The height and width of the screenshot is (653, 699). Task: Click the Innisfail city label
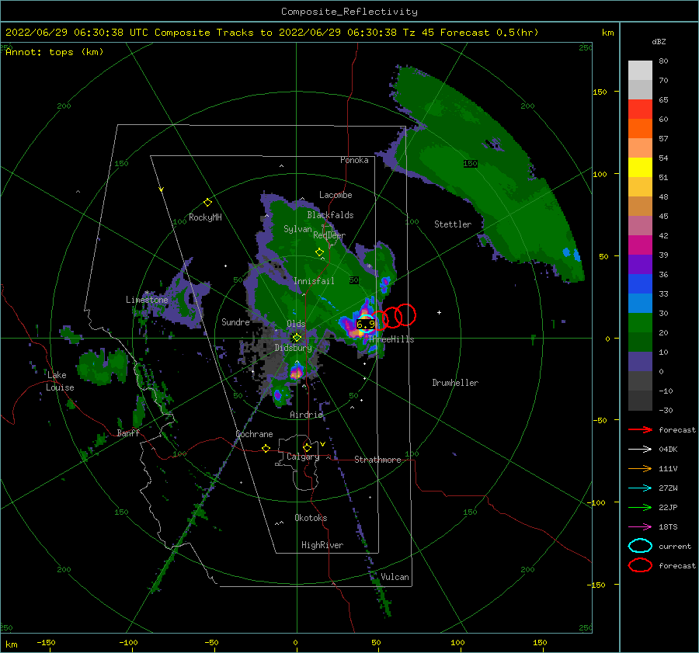click(314, 281)
